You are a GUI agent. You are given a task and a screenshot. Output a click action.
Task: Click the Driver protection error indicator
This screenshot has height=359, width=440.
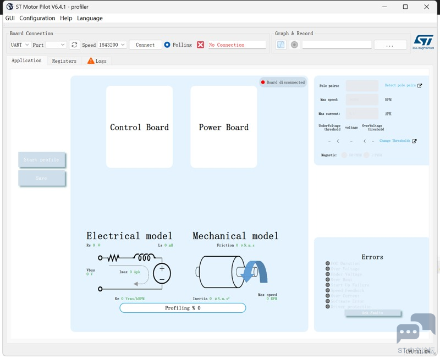point(327,307)
